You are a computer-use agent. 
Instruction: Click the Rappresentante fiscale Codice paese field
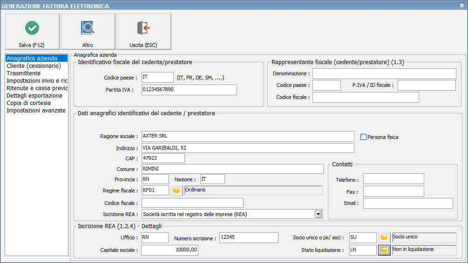[326, 85]
